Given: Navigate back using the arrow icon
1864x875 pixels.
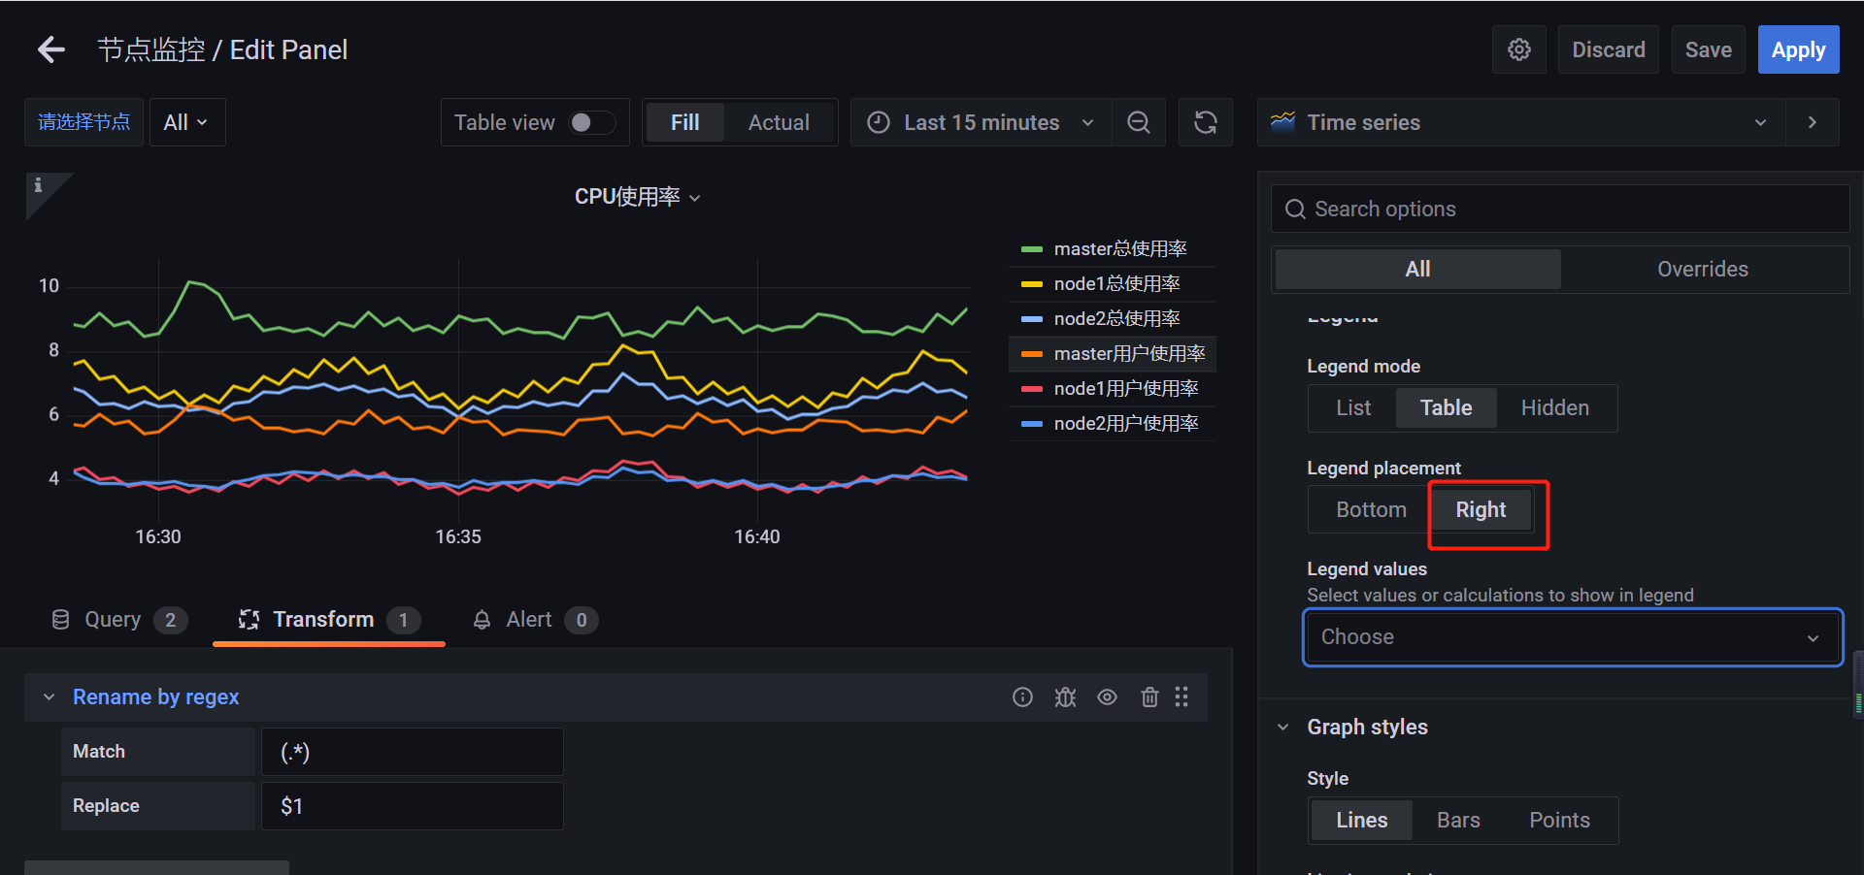Looking at the screenshot, I should (50, 49).
